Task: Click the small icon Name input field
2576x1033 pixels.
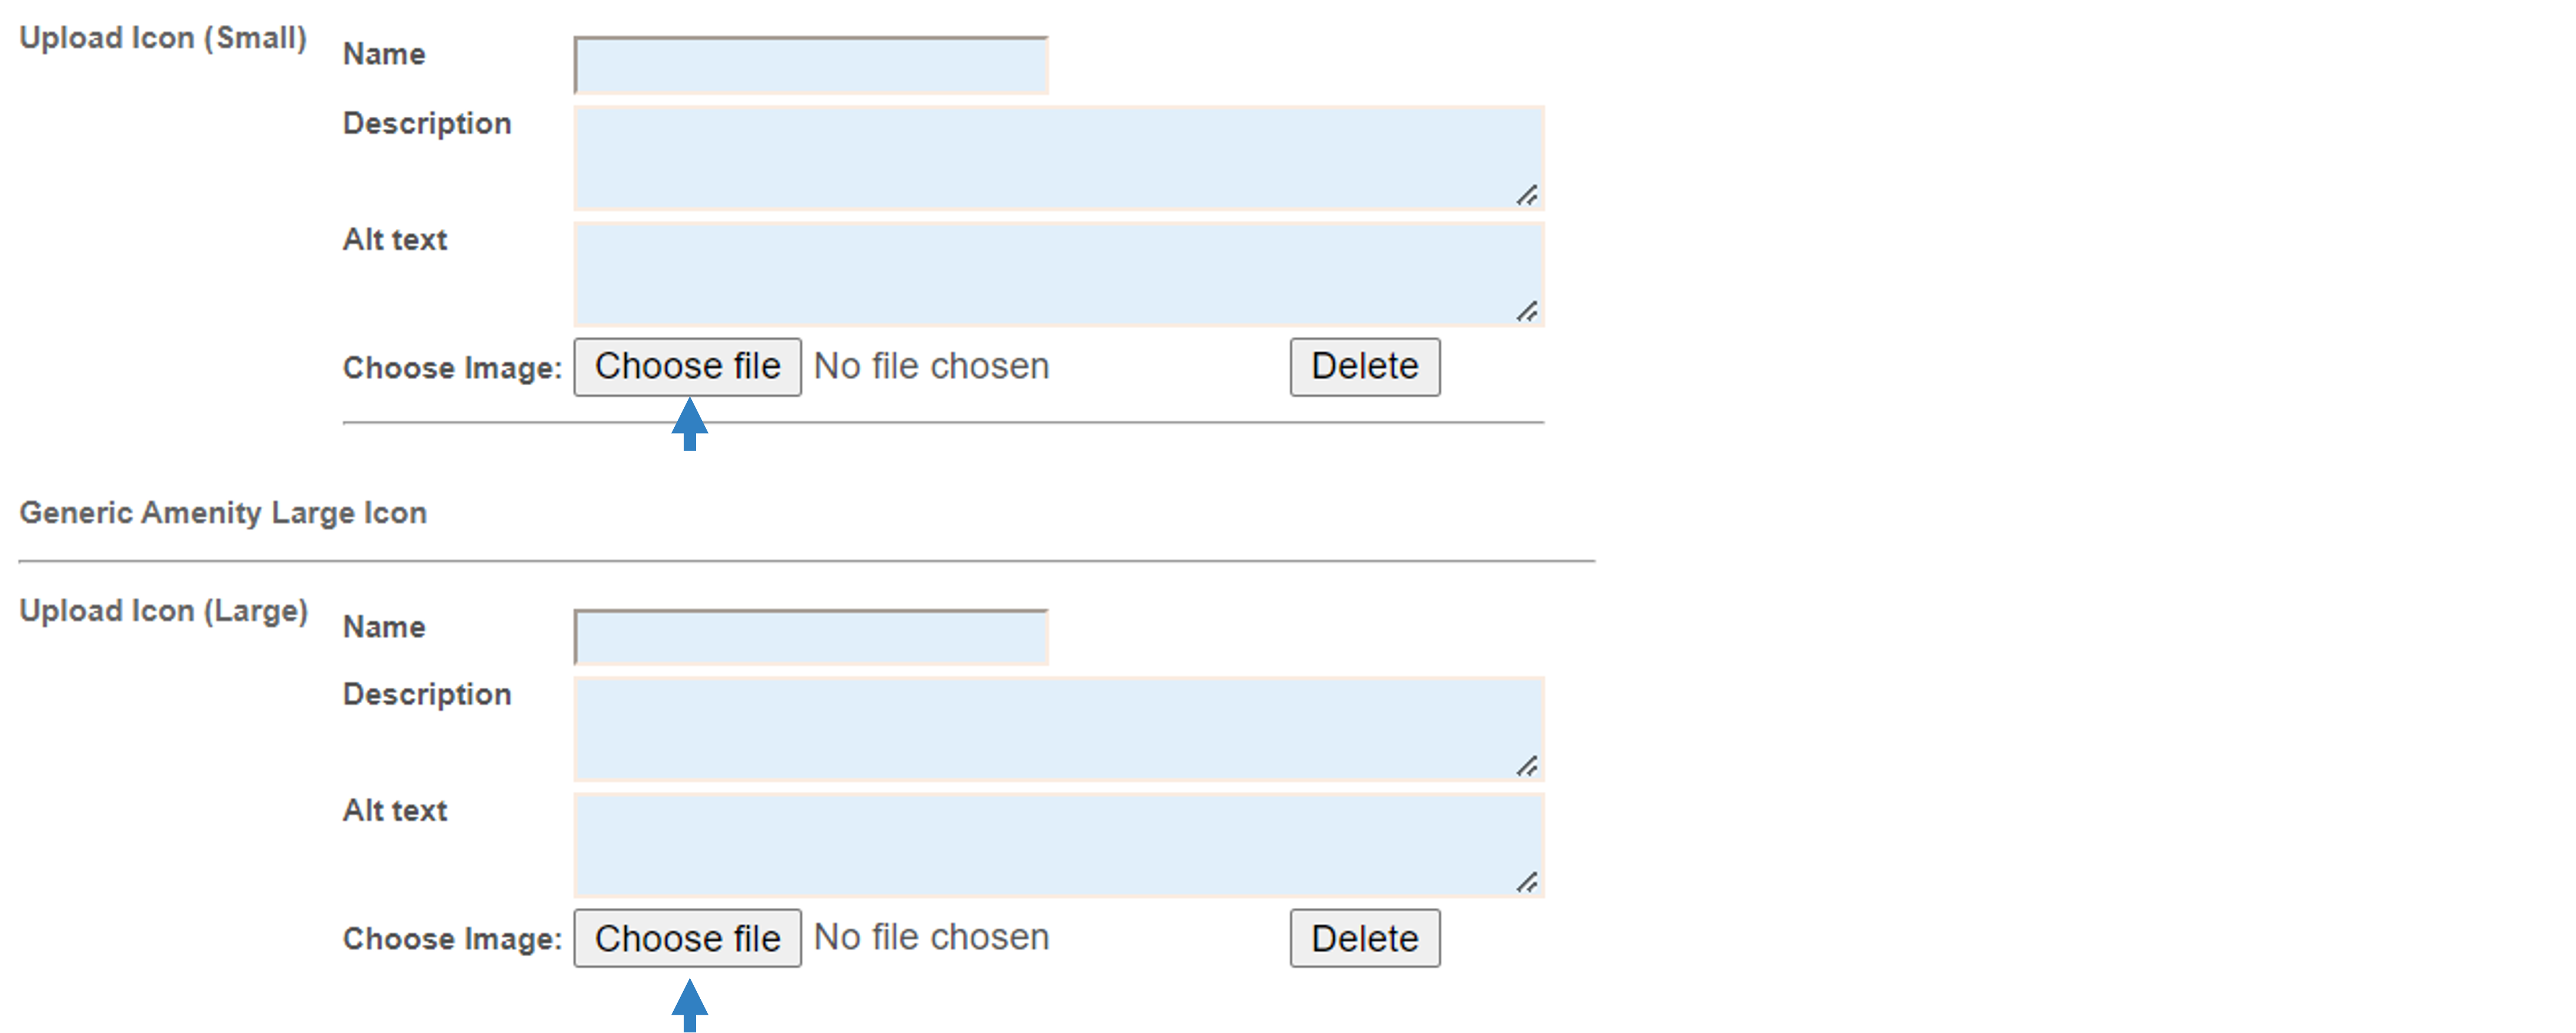Action: (x=811, y=66)
